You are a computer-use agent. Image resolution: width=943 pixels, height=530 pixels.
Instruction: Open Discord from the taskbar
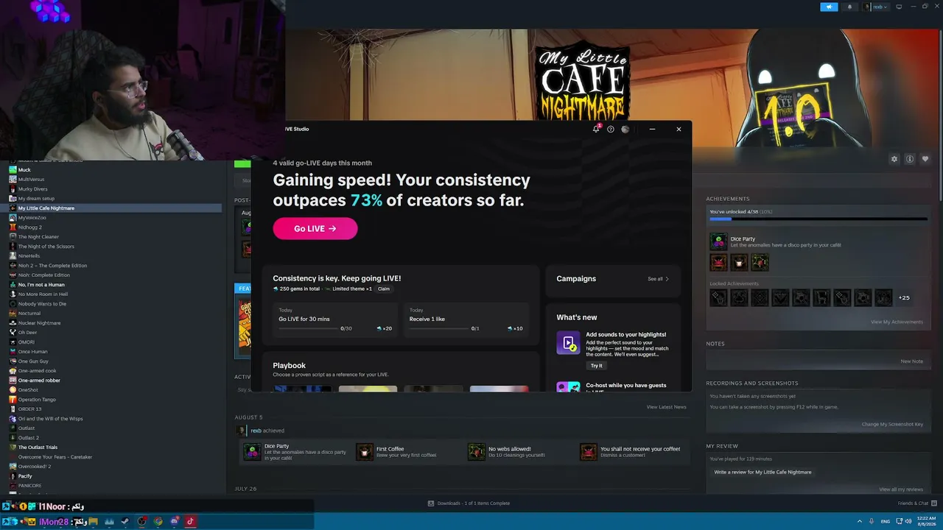tap(175, 522)
